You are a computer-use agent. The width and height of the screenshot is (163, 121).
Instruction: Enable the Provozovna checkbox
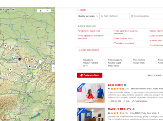coord(81,60)
